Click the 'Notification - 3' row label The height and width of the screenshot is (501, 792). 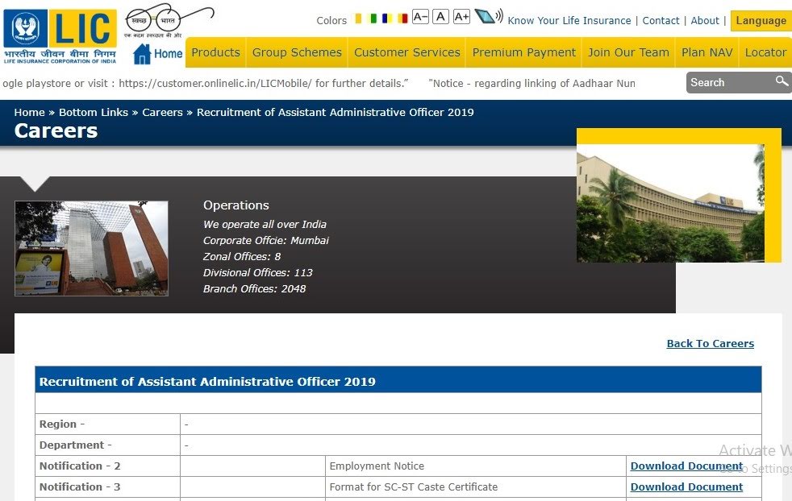pyautogui.click(x=80, y=487)
